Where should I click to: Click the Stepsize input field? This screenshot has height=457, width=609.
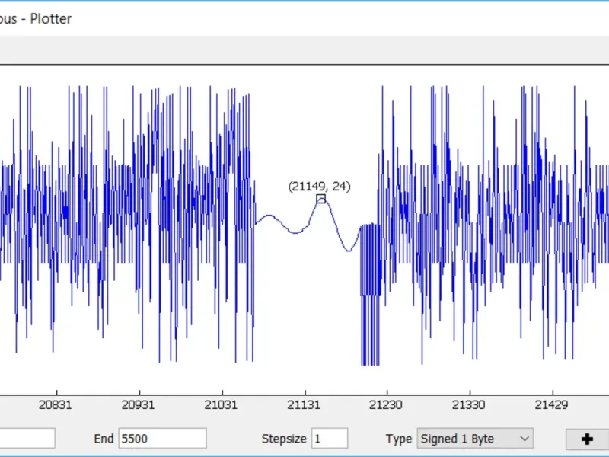click(x=330, y=439)
